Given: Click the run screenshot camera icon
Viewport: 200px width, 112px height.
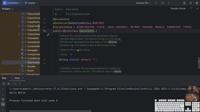Looking at the screenshot, I should (x=15, y=84).
